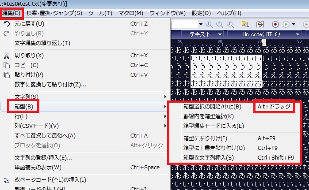Click the undo arrow icon beside 元に戻す(U)
This screenshot has width=309, height=190.
pos(6,23)
